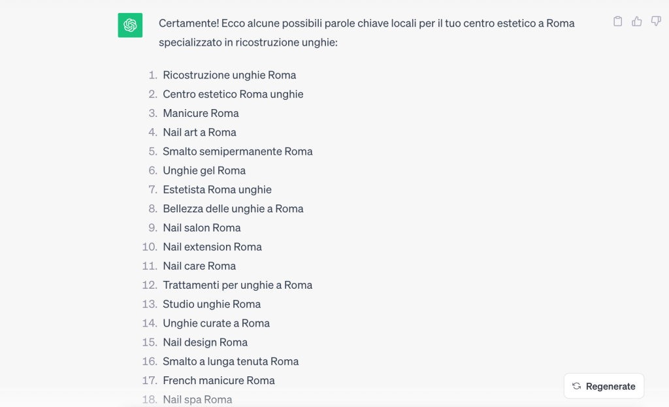Screen dimensions: 669x407
Task: Give the response a thumbs up
Action: (636, 22)
